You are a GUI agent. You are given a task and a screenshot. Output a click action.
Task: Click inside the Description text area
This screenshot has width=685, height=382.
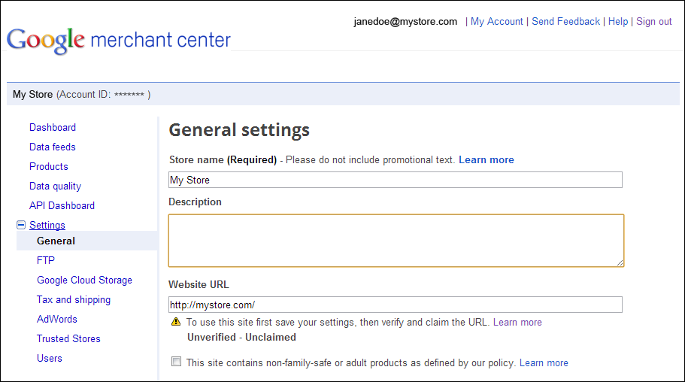pos(396,241)
